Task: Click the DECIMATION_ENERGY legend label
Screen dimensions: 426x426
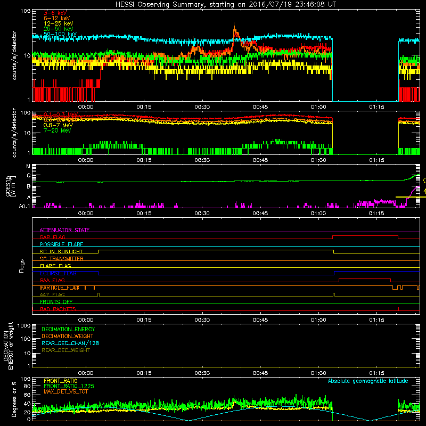Action: click(68, 329)
